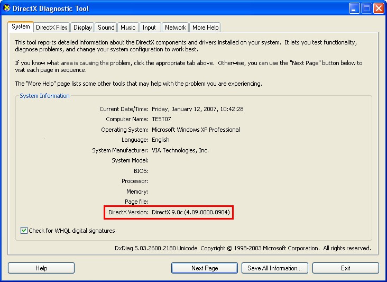Click VIA Technologies, Inc. value

[180, 150]
